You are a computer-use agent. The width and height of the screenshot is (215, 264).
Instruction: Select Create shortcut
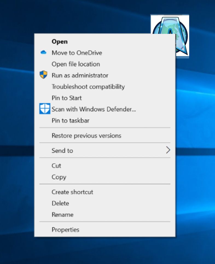point(105,192)
